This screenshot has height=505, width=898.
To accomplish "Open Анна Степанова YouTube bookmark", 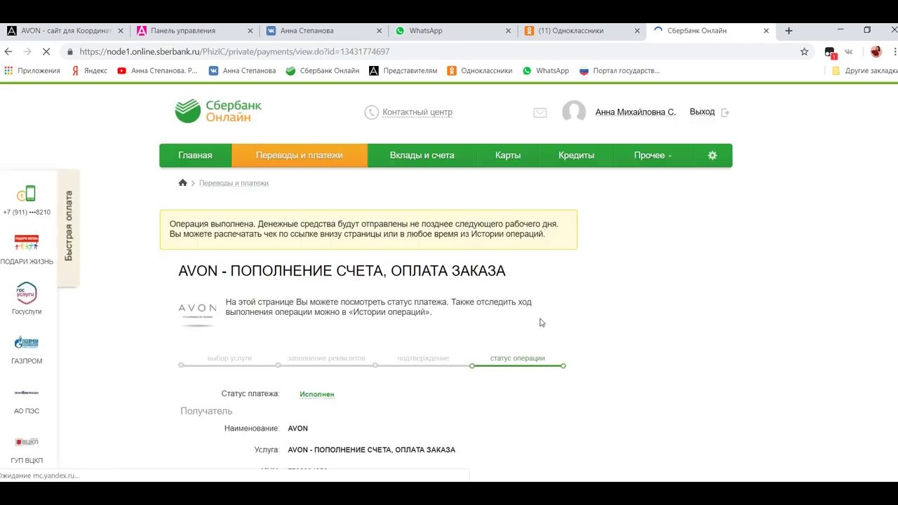I will [x=157, y=71].
